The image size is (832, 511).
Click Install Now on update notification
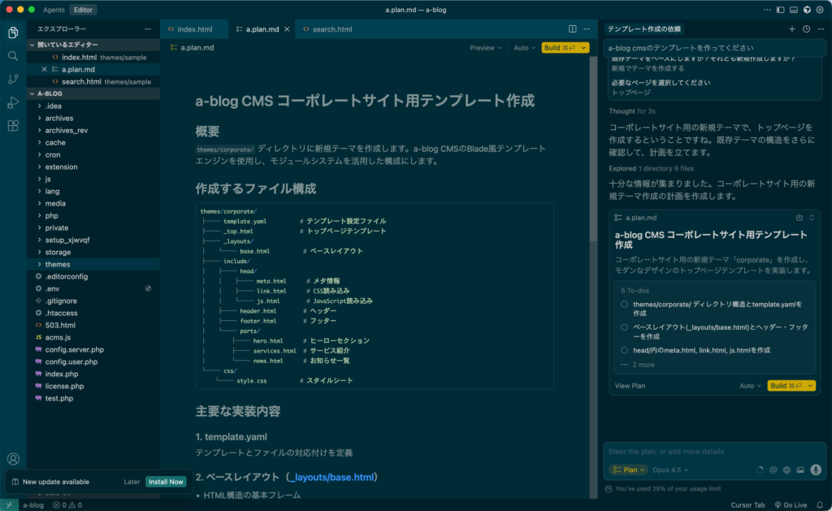166,482
